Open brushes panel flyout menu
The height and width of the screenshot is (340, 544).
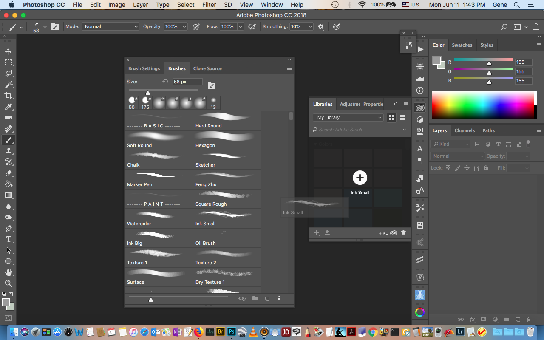click(x=289, y=68)
